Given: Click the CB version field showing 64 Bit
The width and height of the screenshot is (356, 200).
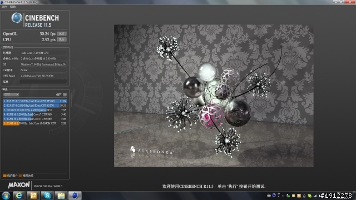Looking at the screenshot, I should point(43,70).
